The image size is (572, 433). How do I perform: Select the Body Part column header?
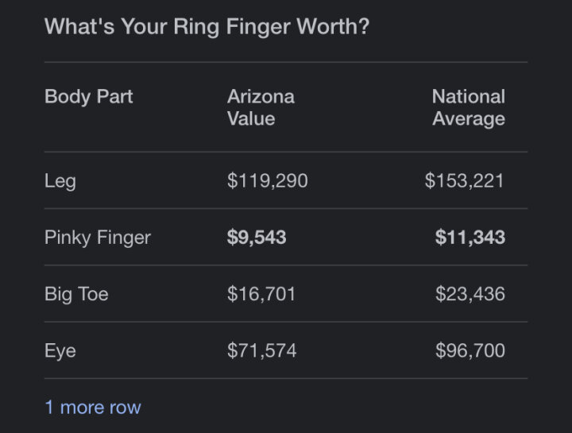[x=89, y=97]
